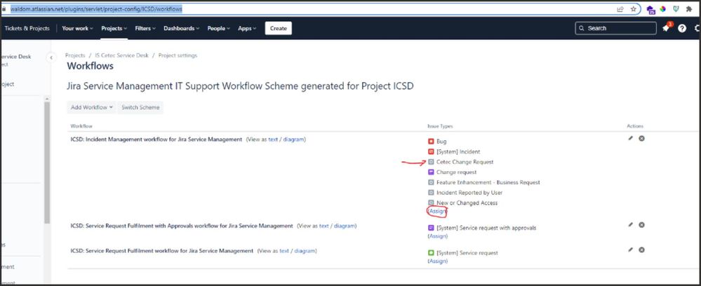Viewport: 701px width, 286px height.
Task: Edit the Incident Management workflow pencil icon
Action: tap(630, 139)
